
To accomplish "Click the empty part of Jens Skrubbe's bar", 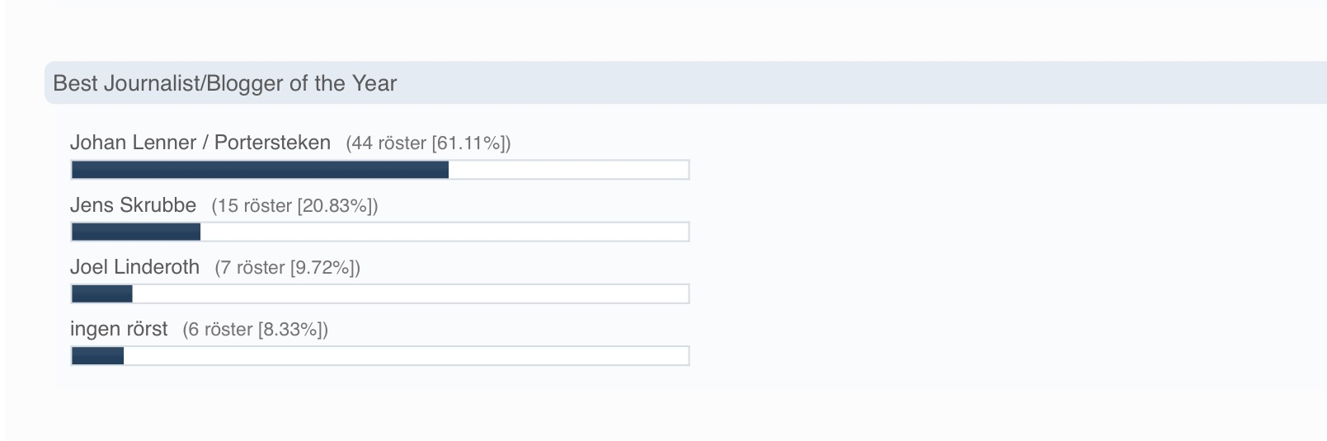I will (444, 232).
